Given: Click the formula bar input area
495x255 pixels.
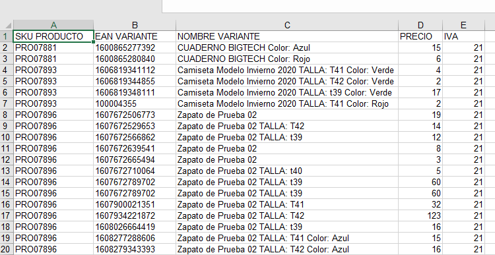Looking at the screenshot, I should click(x=328, y=6).
